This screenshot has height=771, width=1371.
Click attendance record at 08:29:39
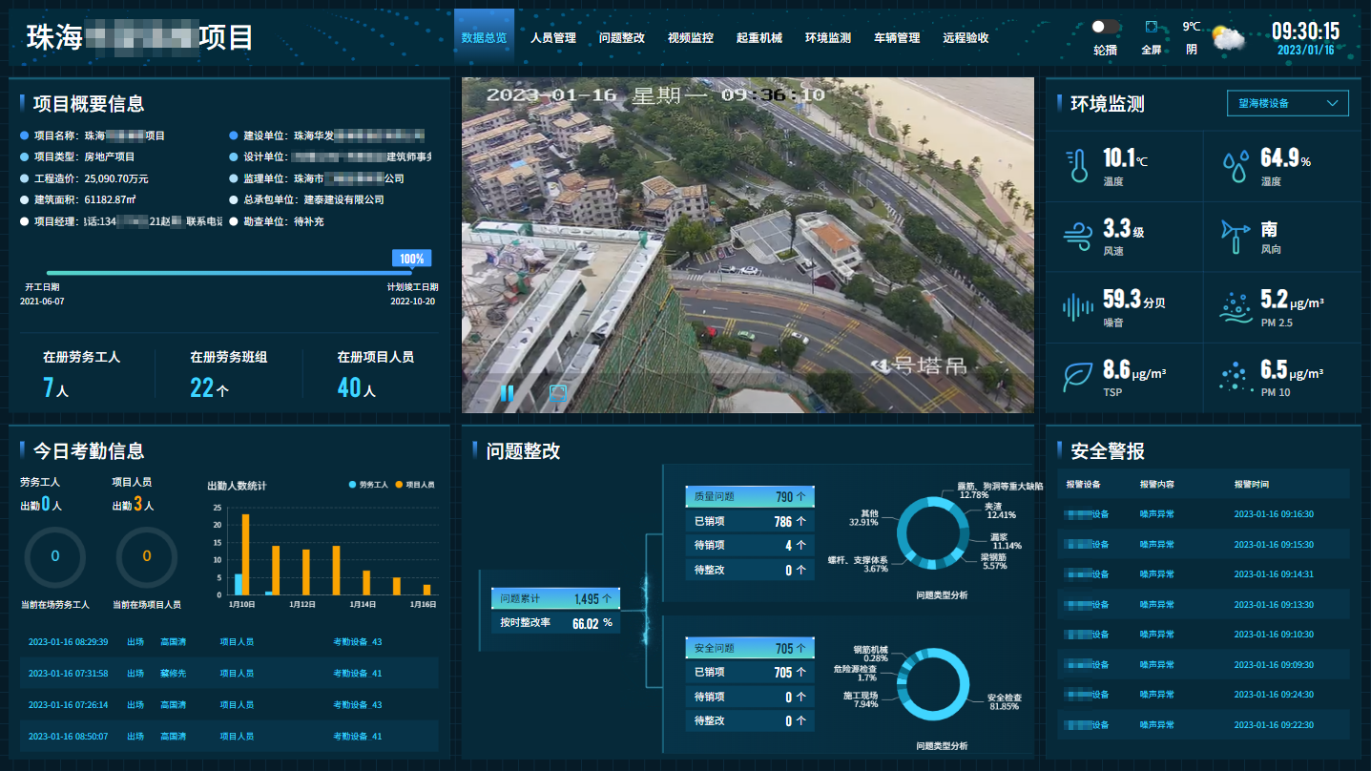[x=229, y=641]
